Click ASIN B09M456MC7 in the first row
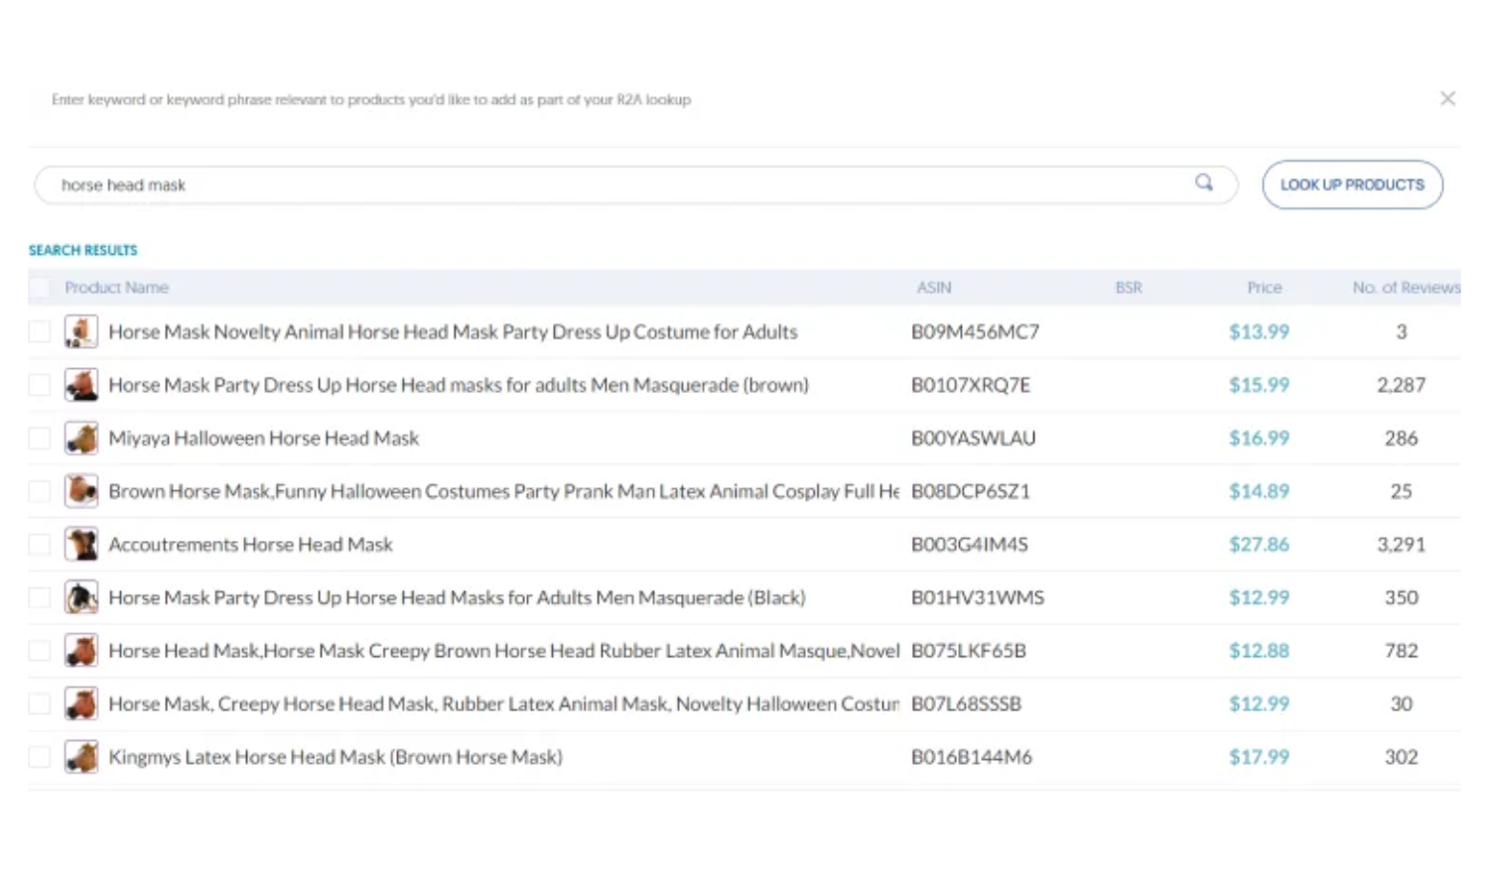Viewport: 1489px width, 893px height. click(975, 331)
